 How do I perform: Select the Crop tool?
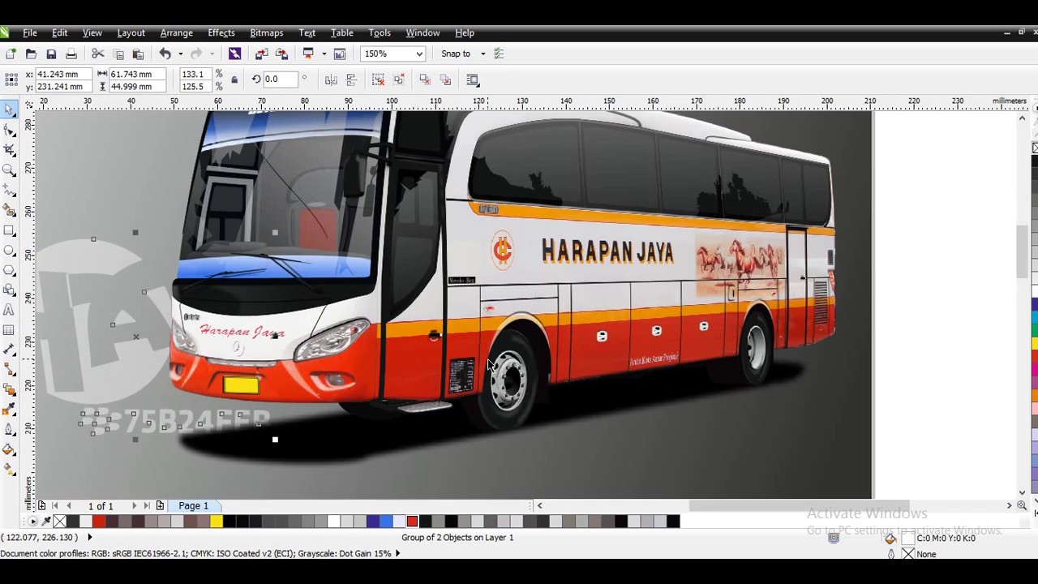click(10, 150)
